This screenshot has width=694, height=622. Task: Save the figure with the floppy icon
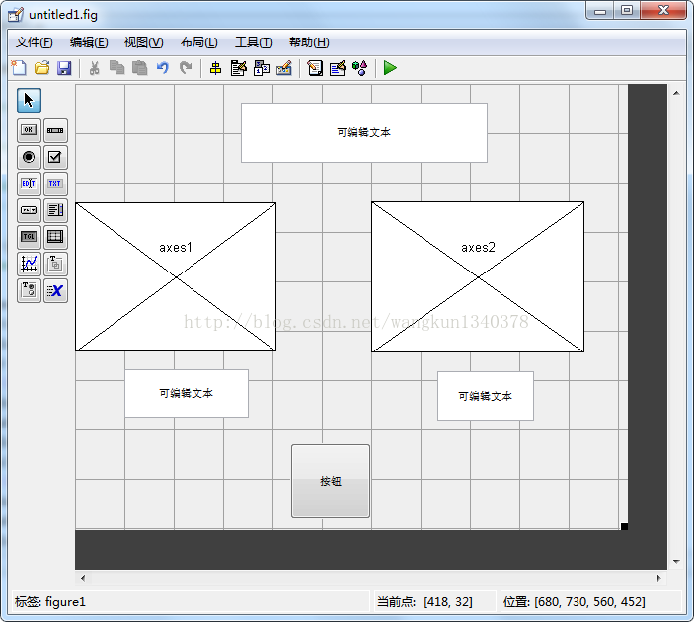click(64, 68)
